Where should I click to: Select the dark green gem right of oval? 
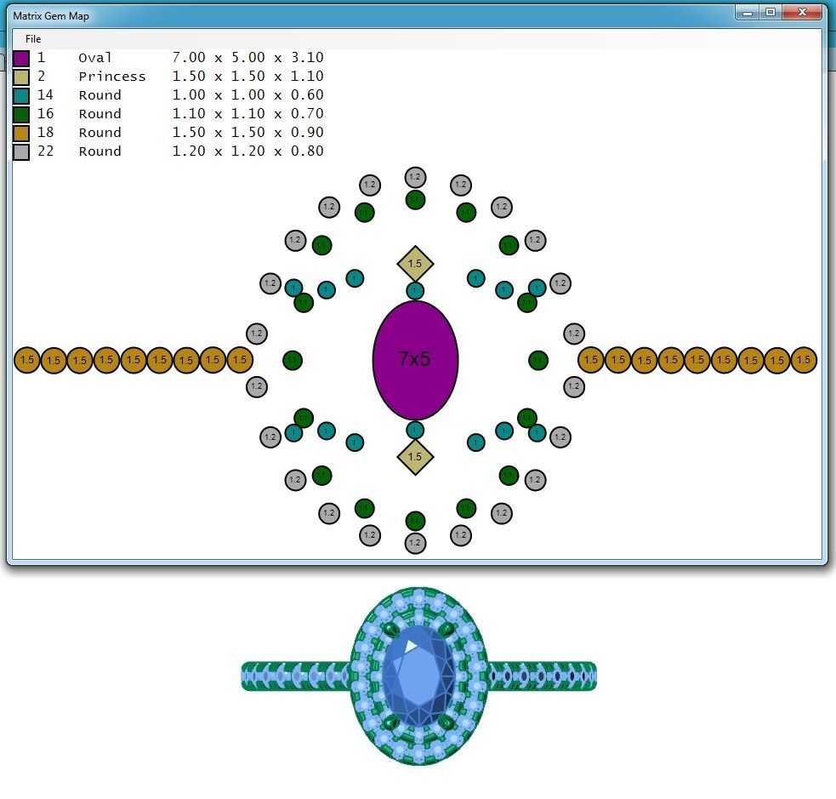538,360
